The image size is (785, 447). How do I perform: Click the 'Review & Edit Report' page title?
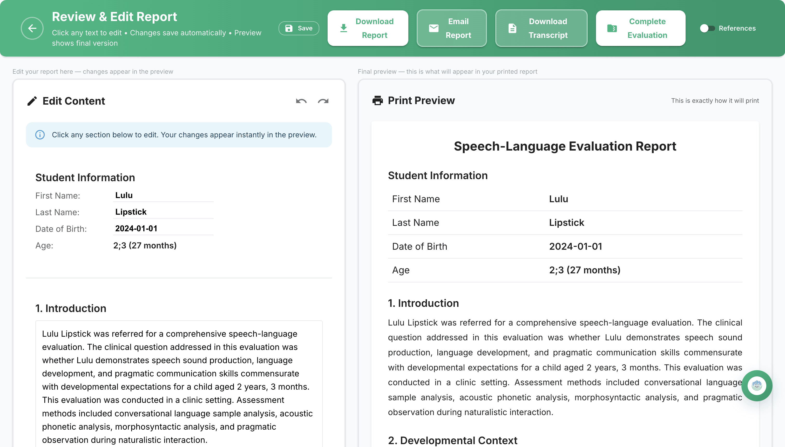coord(114,17)
